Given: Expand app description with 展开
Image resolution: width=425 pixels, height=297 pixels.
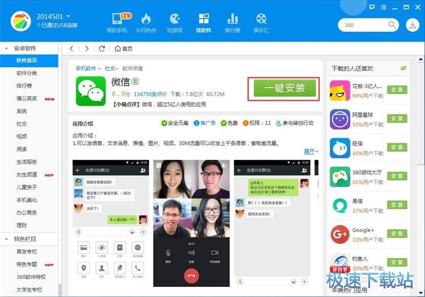Looking at the screenshot, I should click(311, 151).
